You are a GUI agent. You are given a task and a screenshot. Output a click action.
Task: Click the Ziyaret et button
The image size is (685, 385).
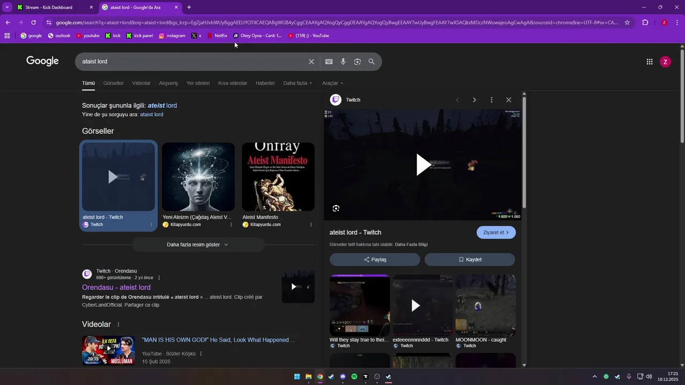pyautogui.click(x=496, y=233)
